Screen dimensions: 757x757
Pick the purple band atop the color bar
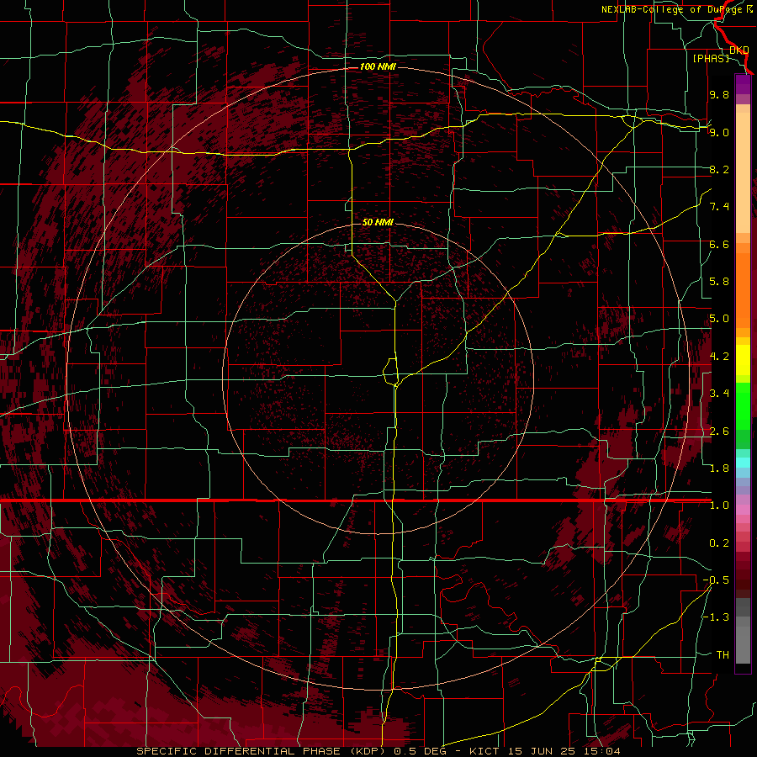tap(743, 84)
